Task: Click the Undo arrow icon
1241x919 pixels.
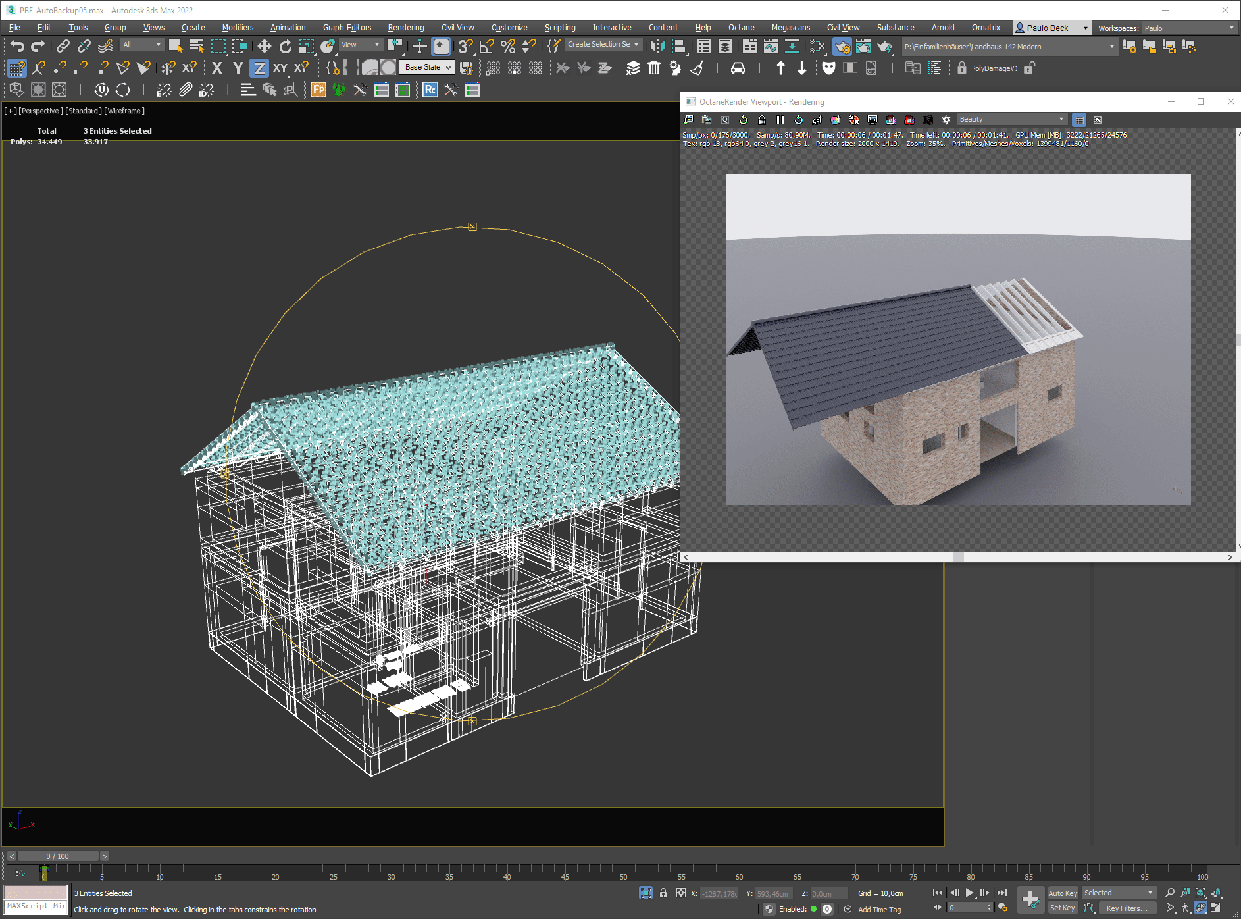Action: 17,46
